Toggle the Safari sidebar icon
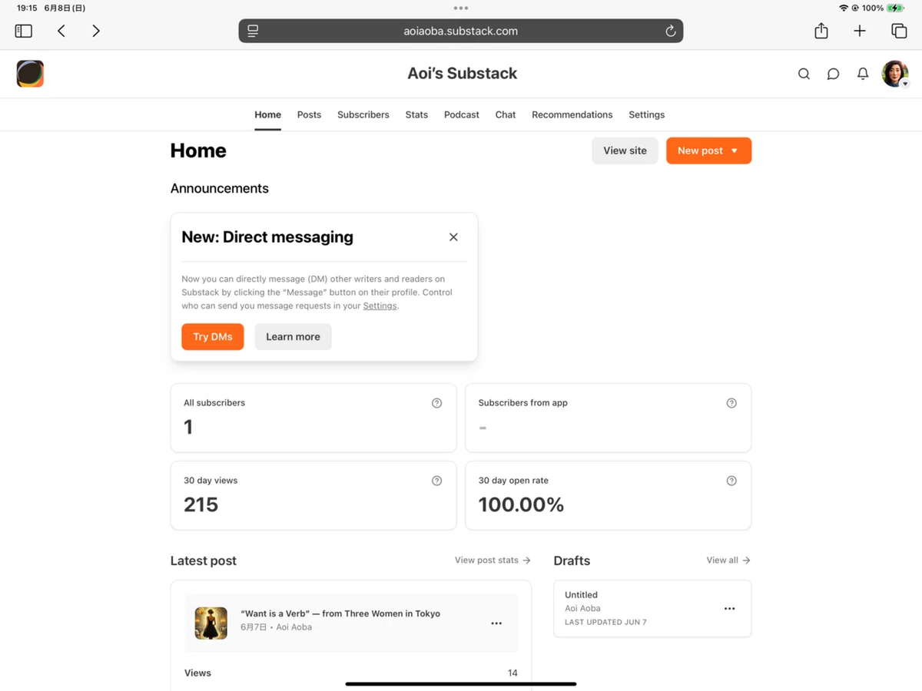922x691 pixels. pos(24,31)
